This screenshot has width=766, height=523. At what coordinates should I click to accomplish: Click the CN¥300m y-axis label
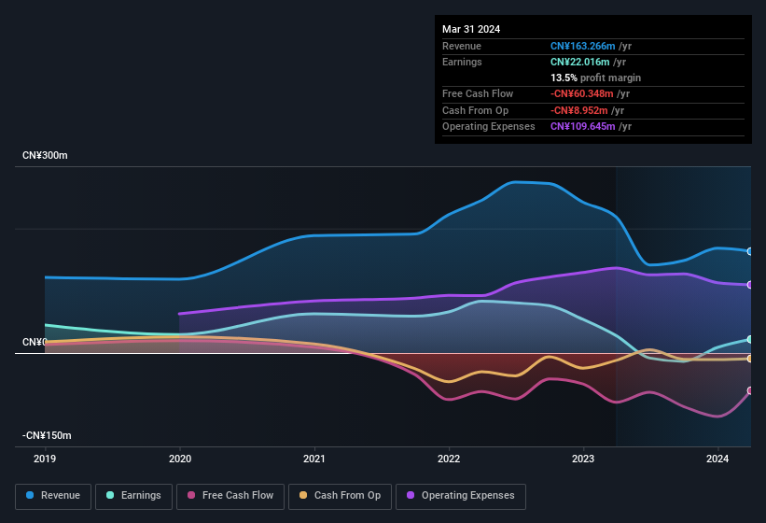click(x=46, y=155)
